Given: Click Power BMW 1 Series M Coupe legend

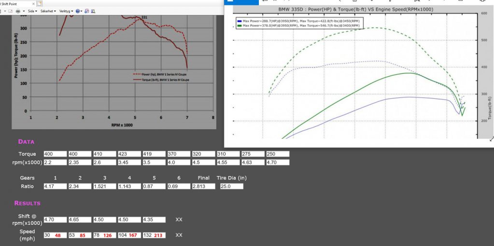Looking at the screenshot, I should [161, 75].
